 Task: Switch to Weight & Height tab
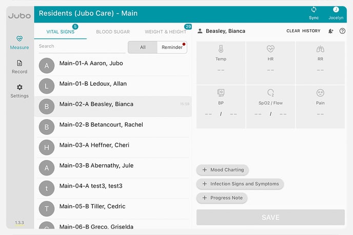(x=165, y=32)
